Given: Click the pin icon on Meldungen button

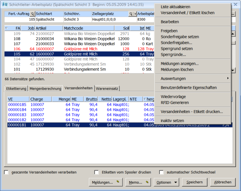Looking at the screenshot, I should 118,182.
